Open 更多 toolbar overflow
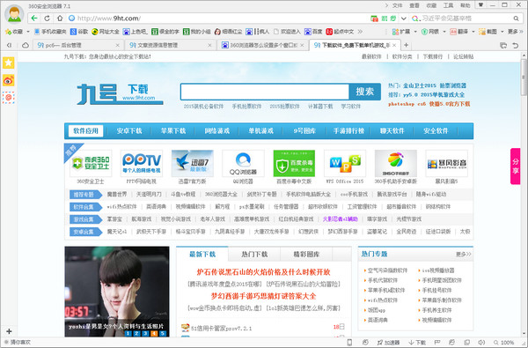Screen dimensions: 528x348 point(515,32)
